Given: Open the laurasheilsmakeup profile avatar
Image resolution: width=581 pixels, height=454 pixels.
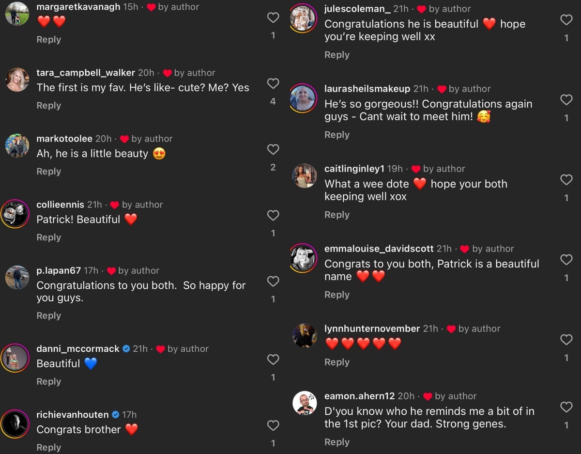Looking at the screenshot, I should pos(304,98).
